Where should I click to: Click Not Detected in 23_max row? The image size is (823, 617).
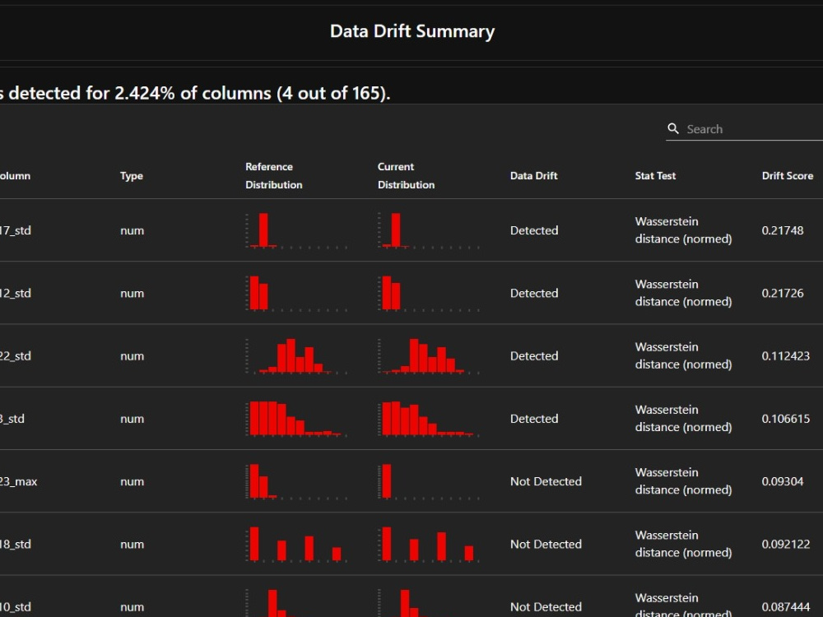pos(546,481)
